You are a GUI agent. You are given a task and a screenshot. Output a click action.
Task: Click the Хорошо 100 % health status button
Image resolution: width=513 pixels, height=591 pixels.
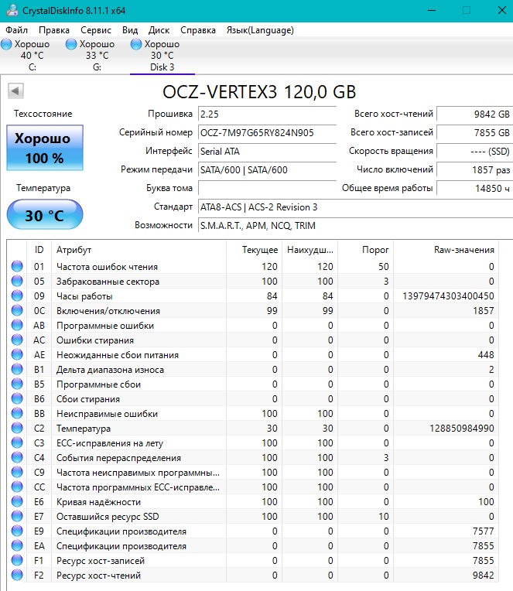(45, 148)
